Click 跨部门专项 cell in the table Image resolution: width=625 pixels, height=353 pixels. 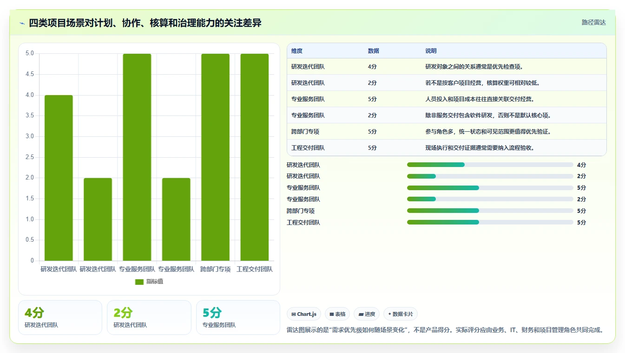point(305,132)
